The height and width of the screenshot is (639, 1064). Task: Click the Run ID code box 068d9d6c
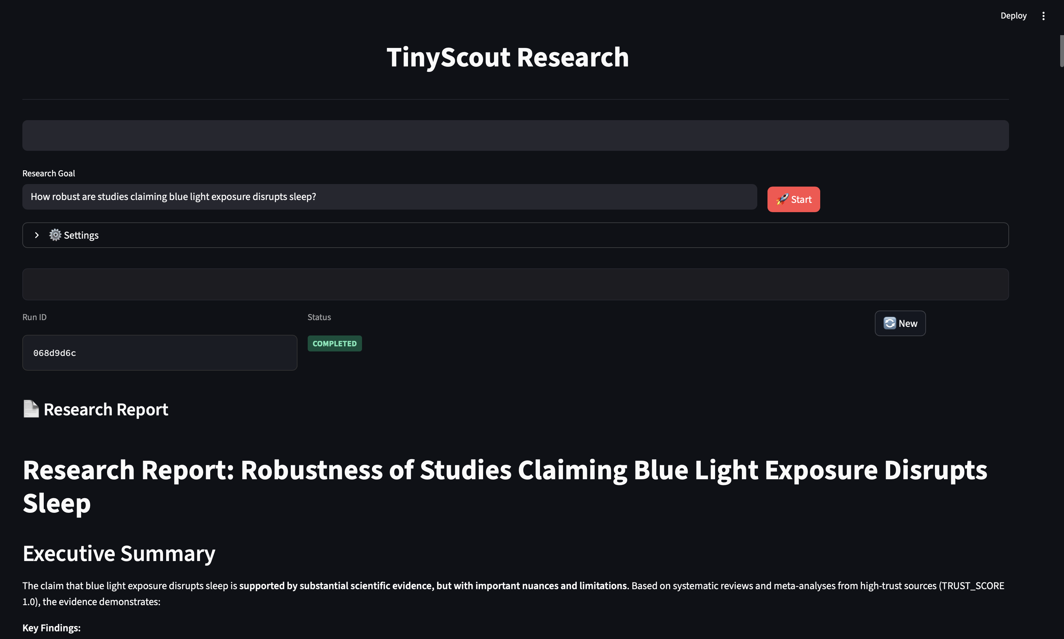(159, 353)
